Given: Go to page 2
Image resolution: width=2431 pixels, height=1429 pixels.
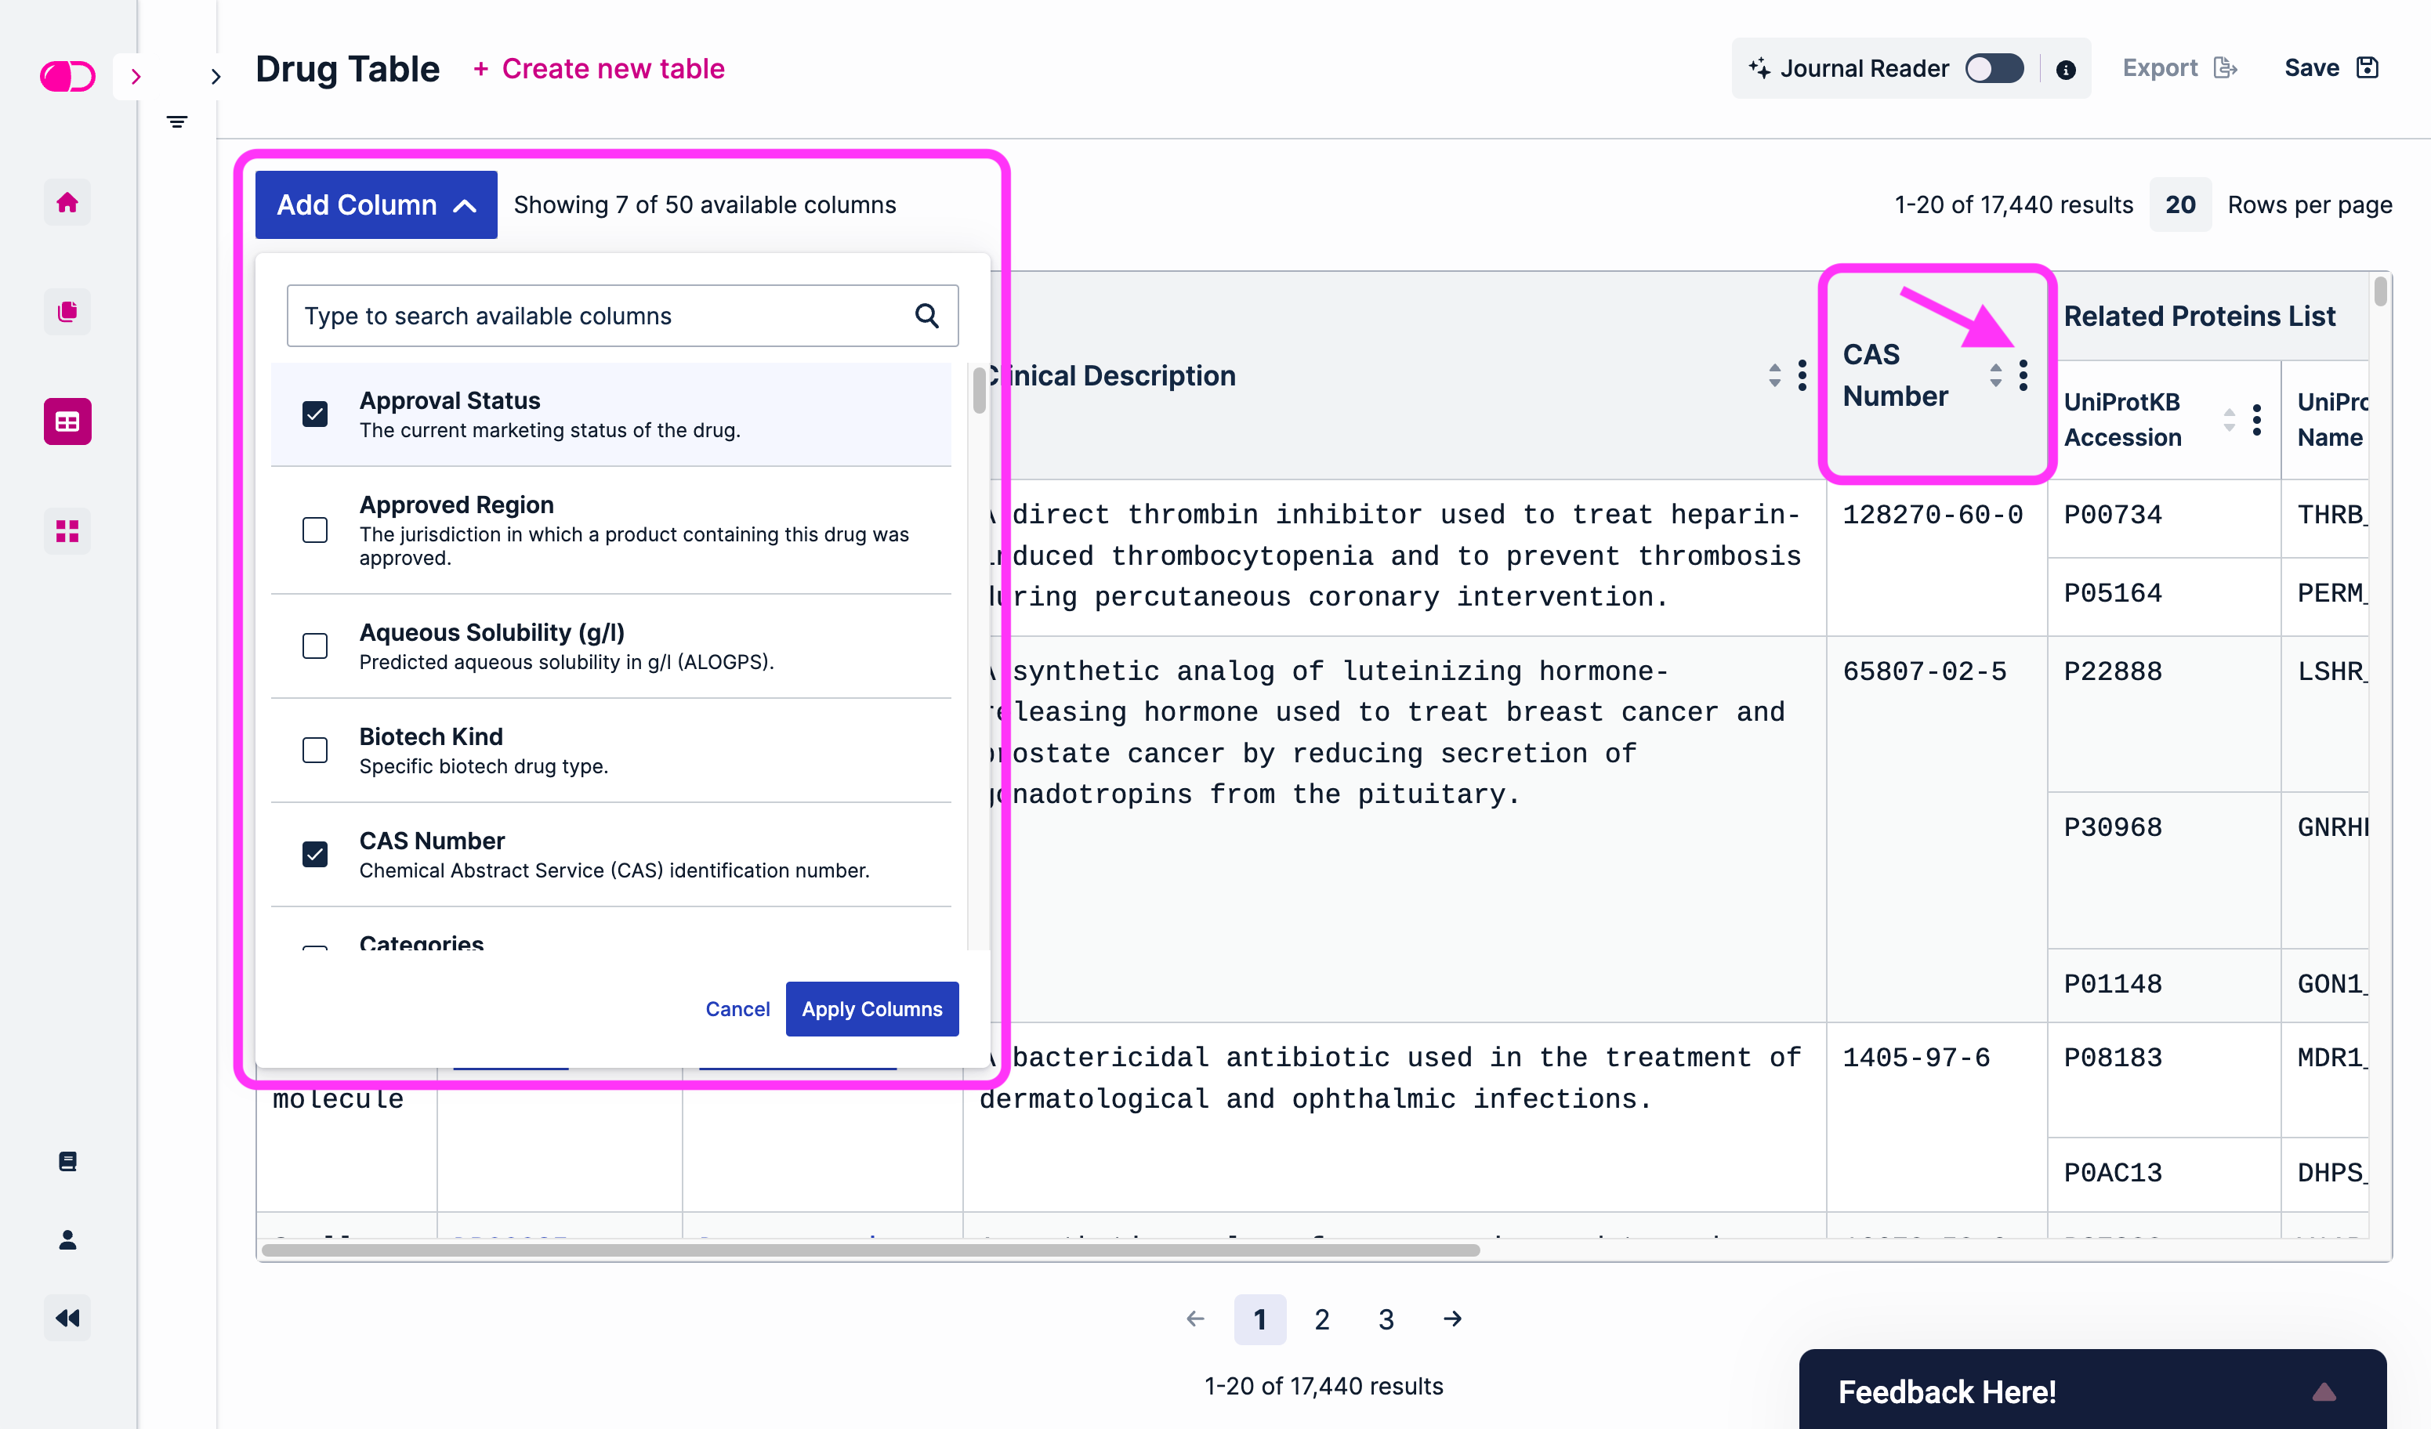Looking at the screenshot, I should tap(1321, 1319).
